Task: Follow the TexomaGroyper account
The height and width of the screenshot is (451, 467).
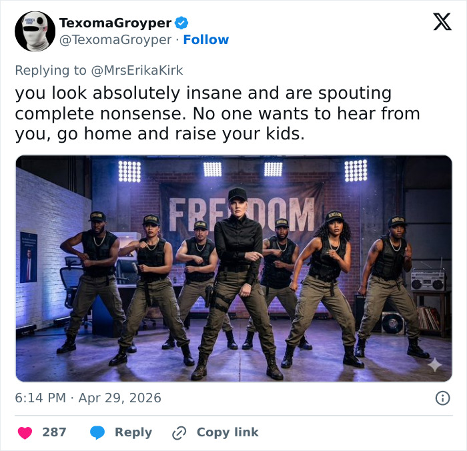Action: [x=205, y=40]
